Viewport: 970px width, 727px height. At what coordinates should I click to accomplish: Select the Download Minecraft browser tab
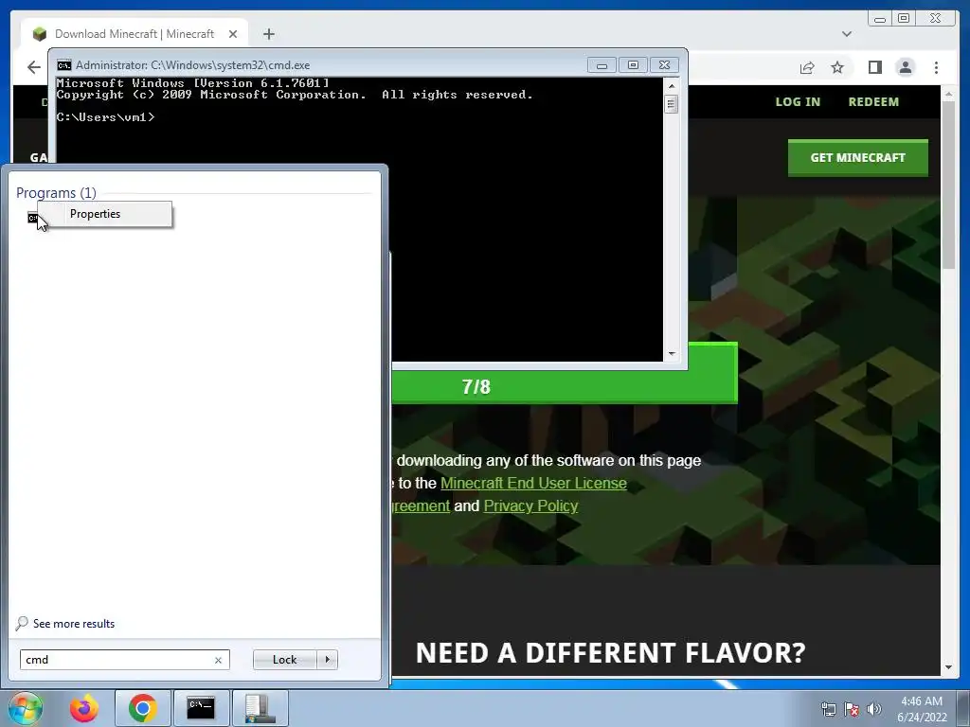click(135, 34)
